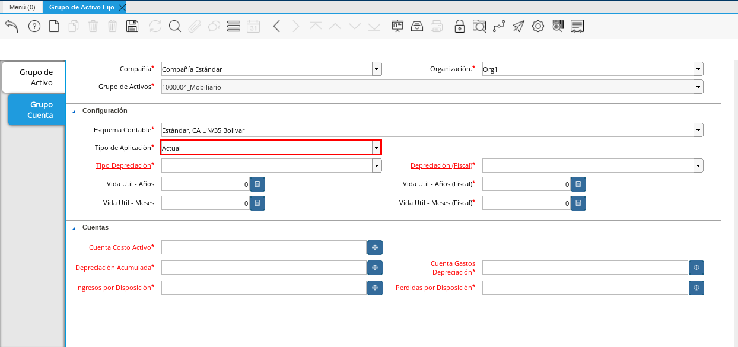
Task: Open the Depreciación (Fiscal) dropdown
Action: tap(699, 165)
